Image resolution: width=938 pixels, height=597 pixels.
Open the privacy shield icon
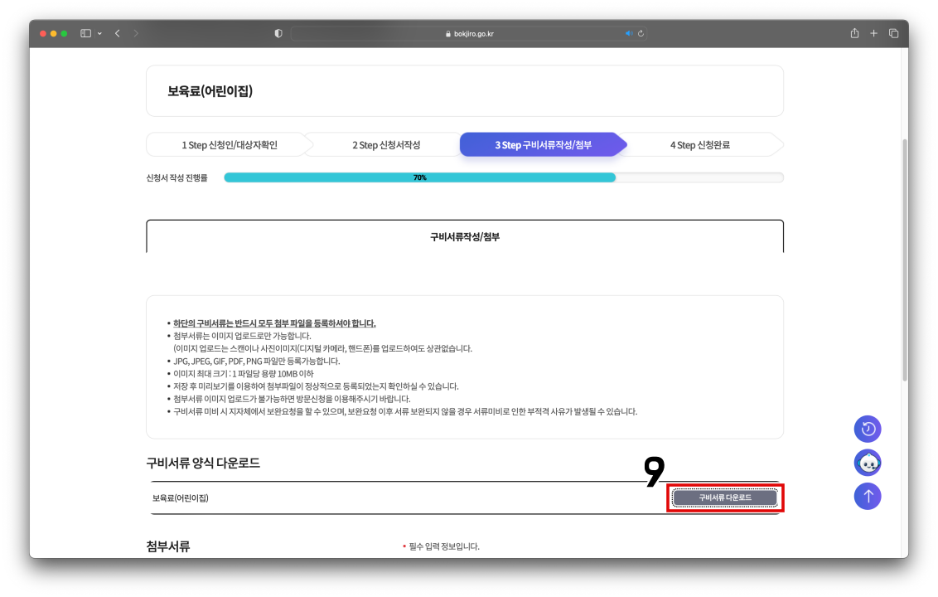pos(278,33)
